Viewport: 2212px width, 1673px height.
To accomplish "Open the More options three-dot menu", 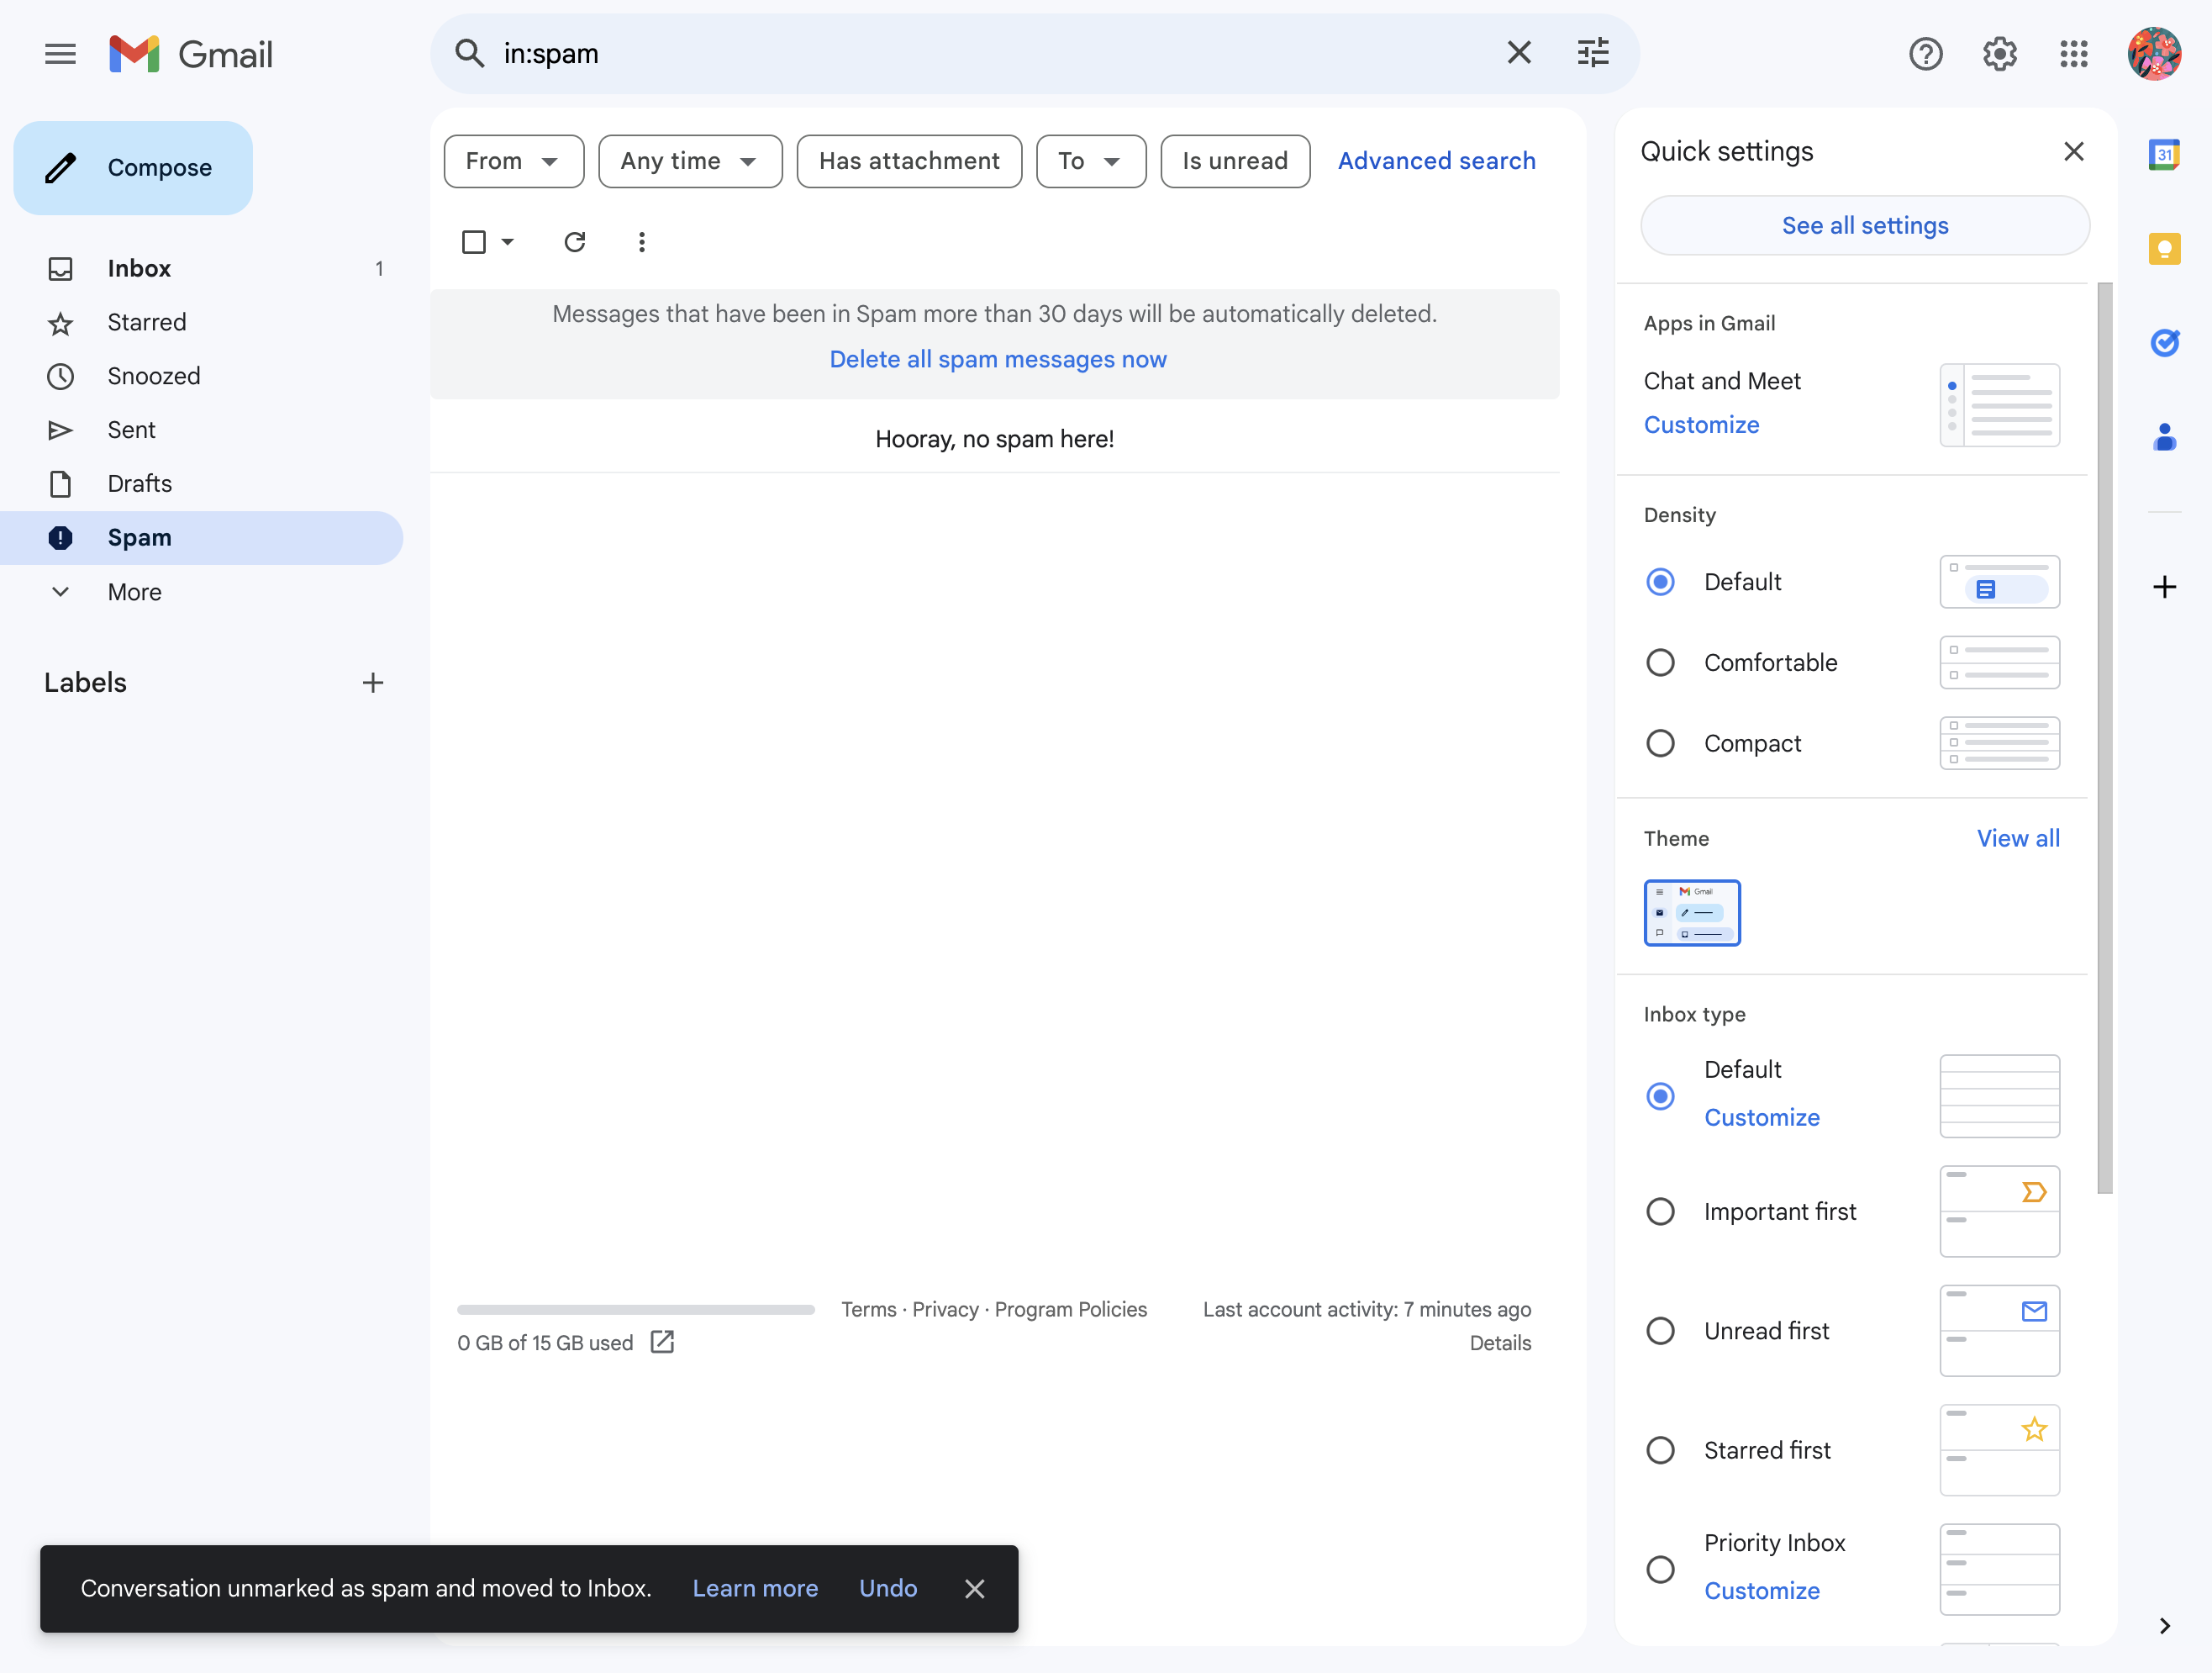I will coord(641,242).
